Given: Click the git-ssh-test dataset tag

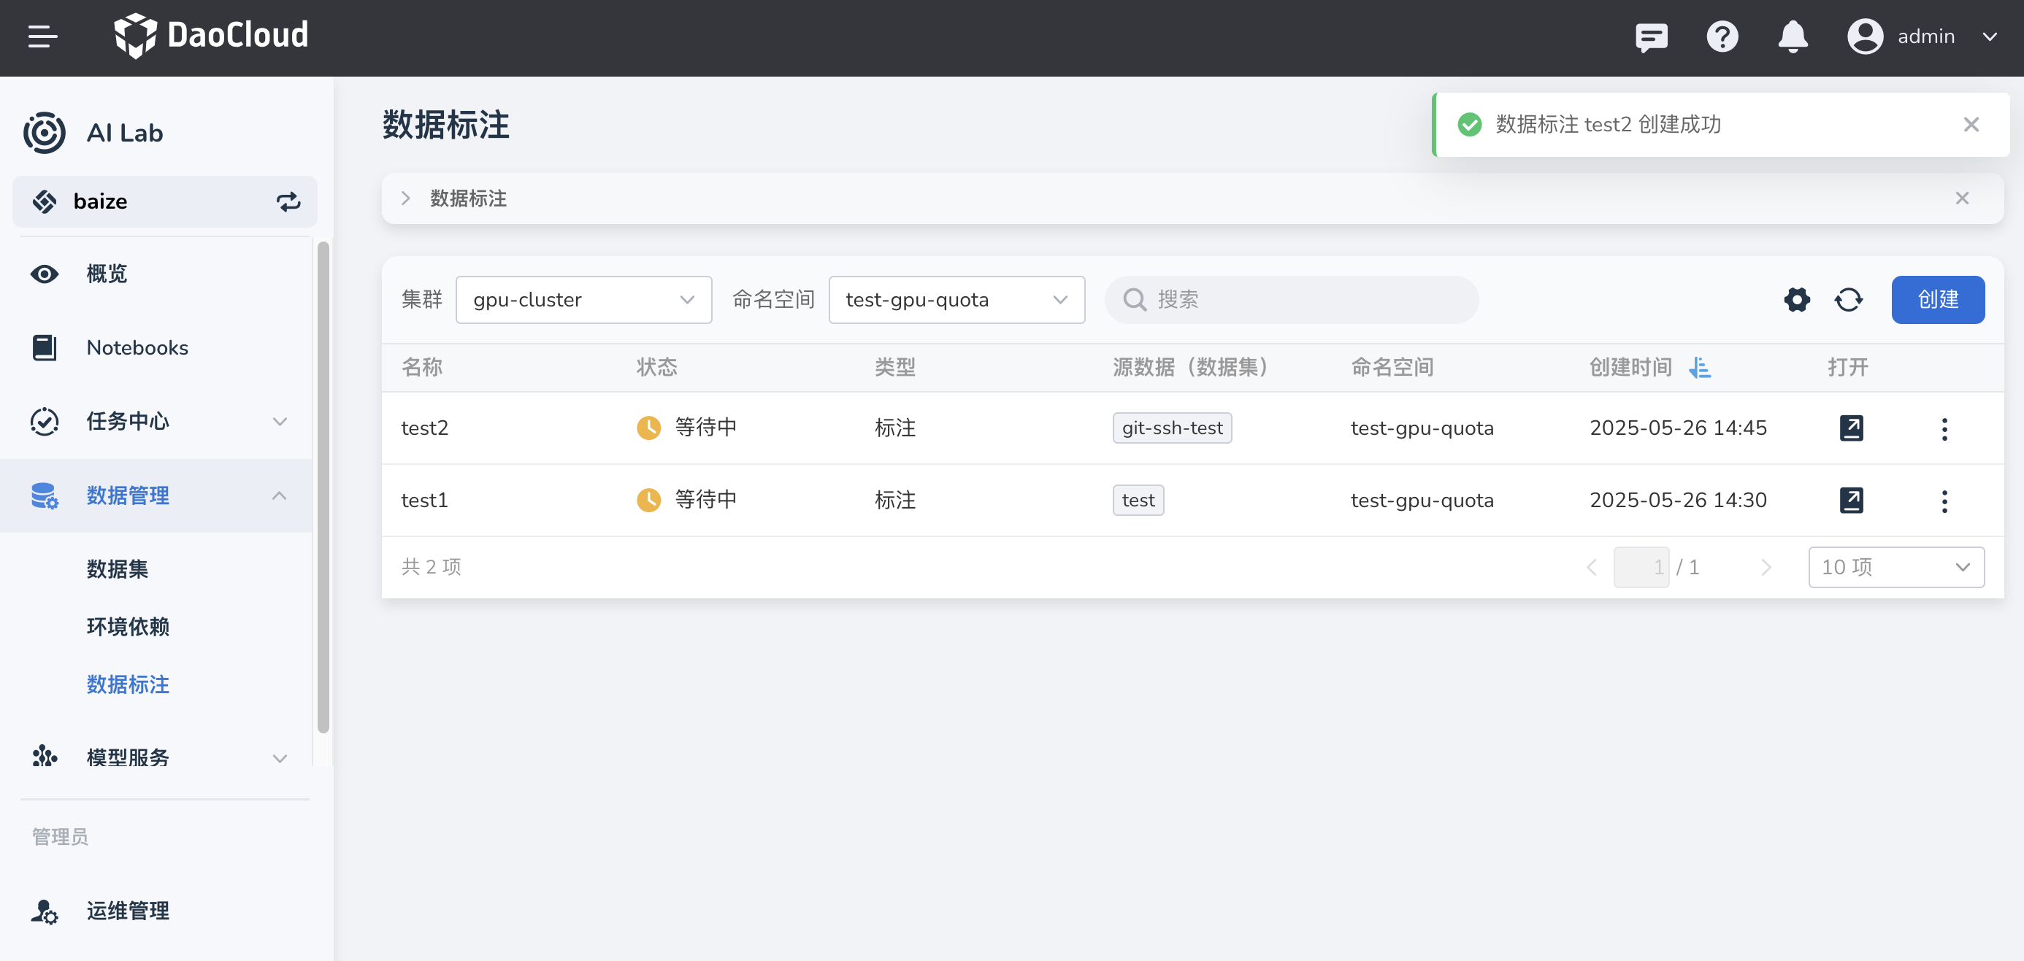Looking at the screenshot, I should pos(1171,428).
